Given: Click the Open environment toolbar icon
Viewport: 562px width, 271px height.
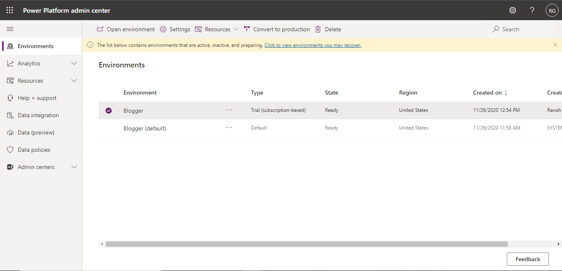Looking at the screenshot, I should point(100,29).
